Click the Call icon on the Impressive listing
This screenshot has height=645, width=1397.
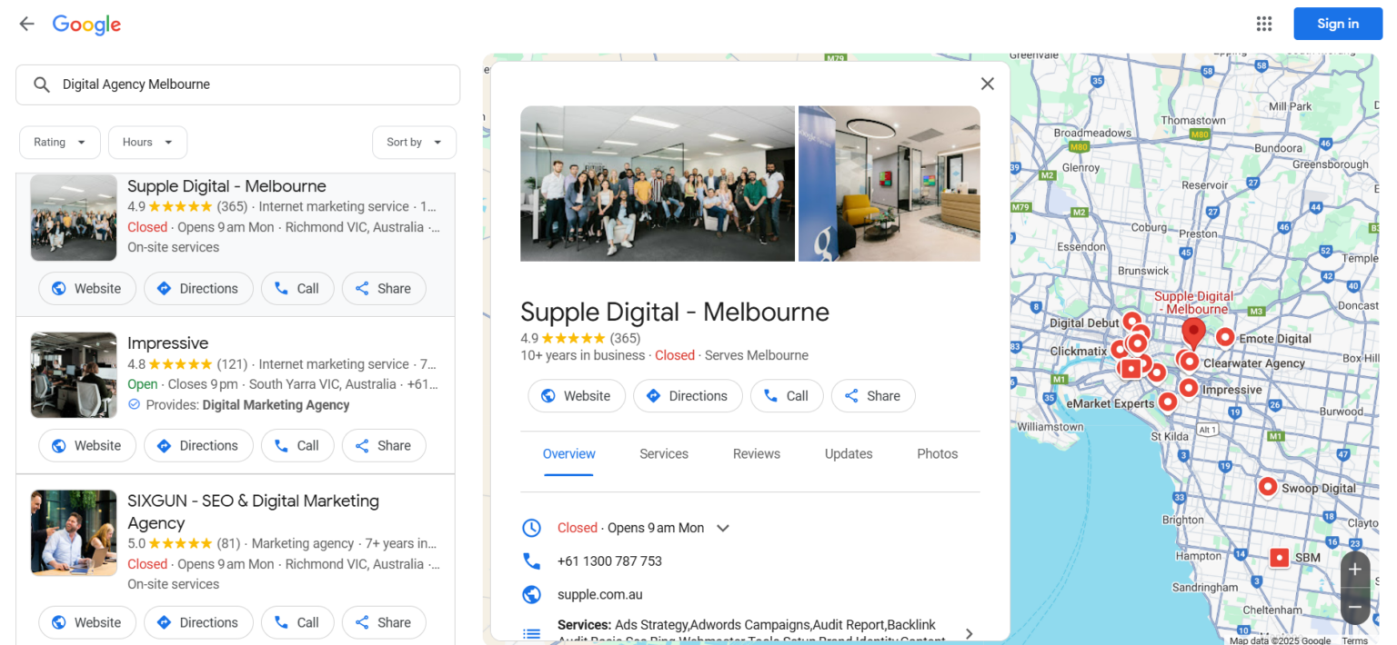tap(281, 445)
